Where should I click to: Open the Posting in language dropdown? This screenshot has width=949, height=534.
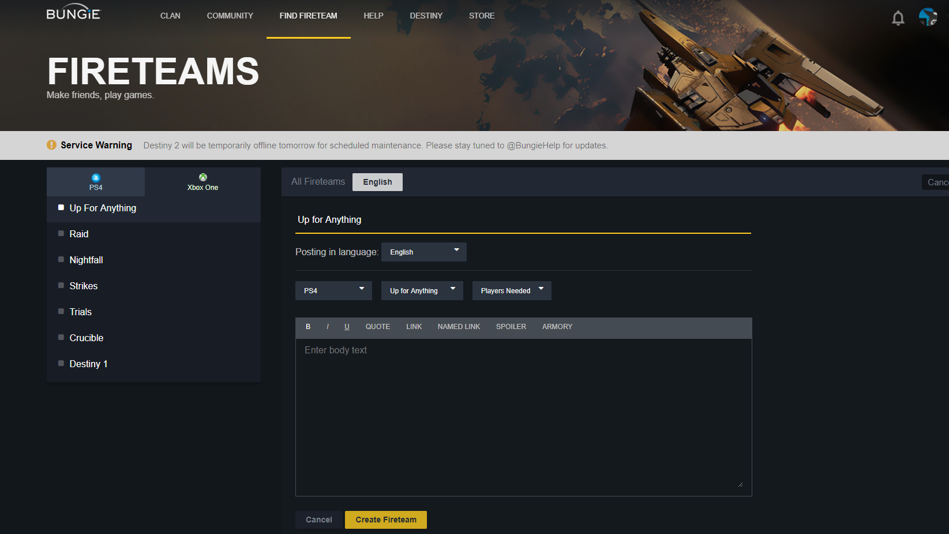pos(423,252)
